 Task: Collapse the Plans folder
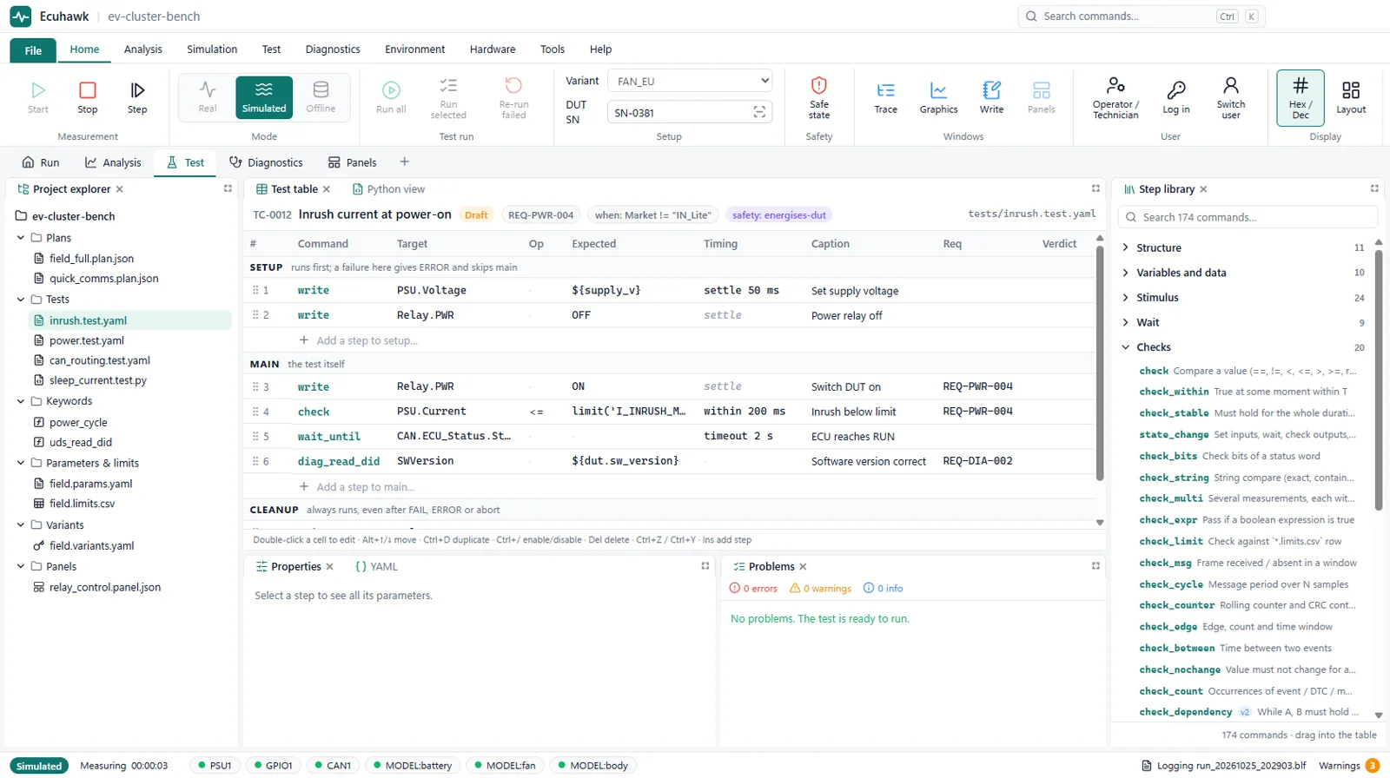tap(21, 237)
